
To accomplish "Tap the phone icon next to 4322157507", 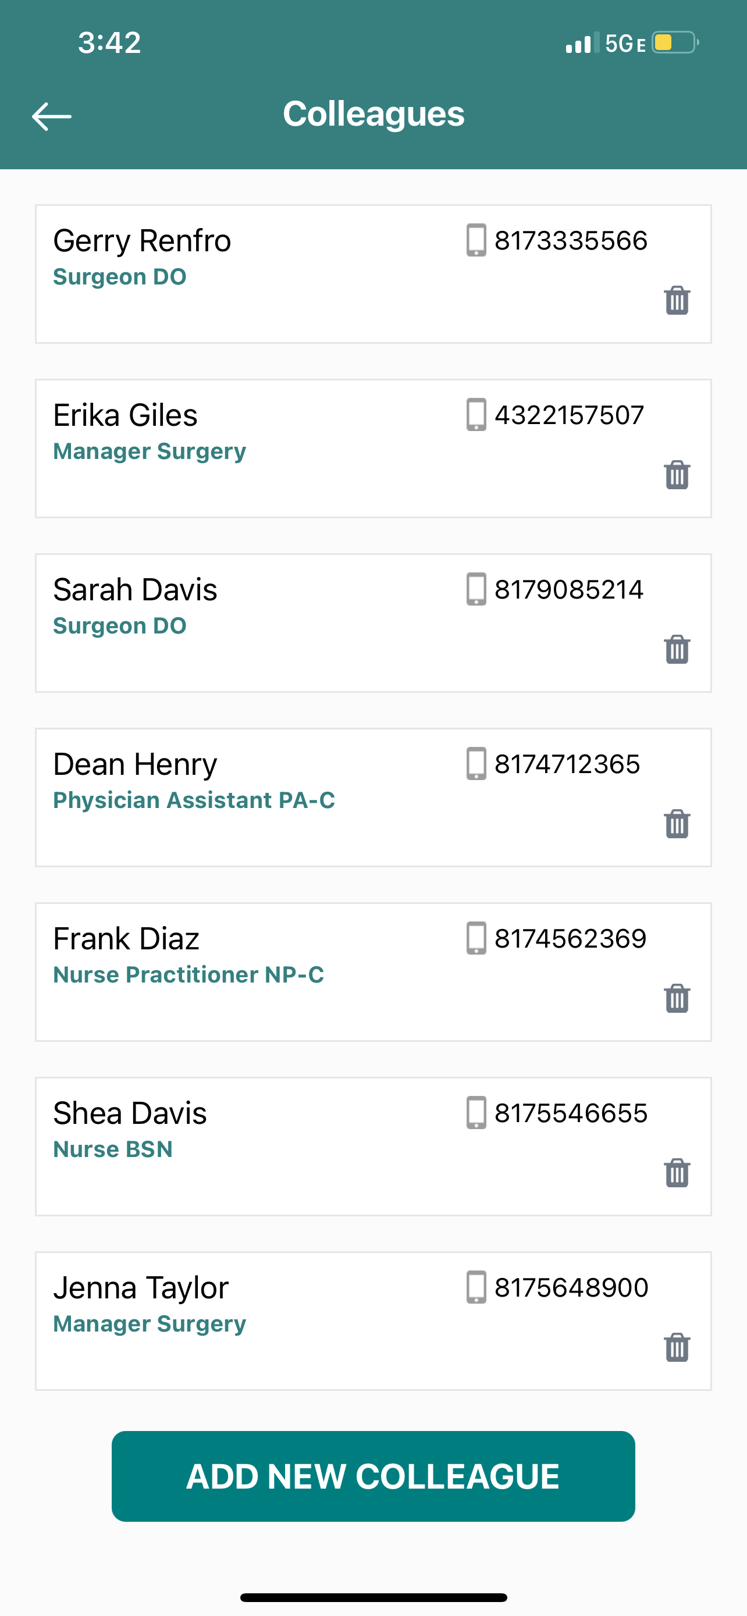I will [476, 415].
